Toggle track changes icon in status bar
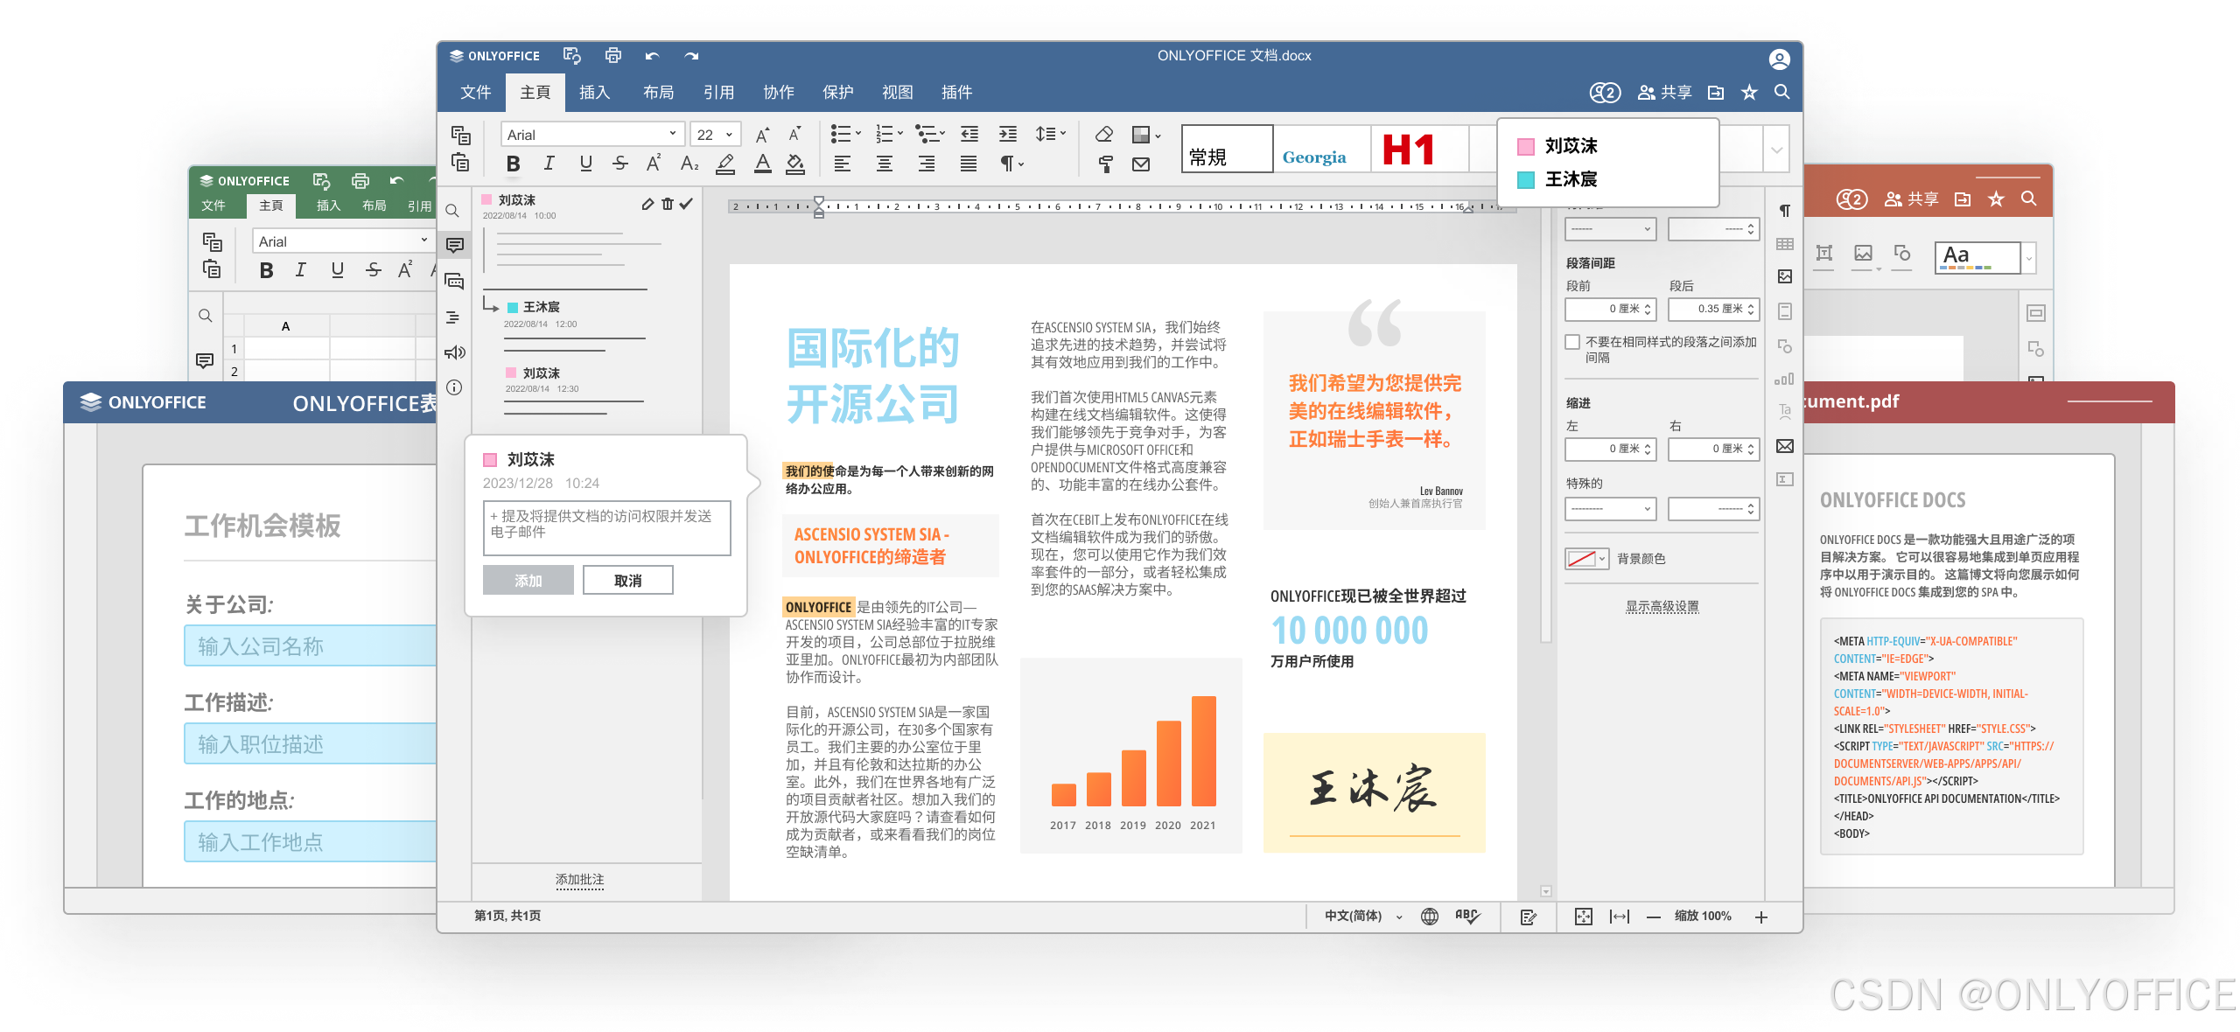 click(1529, 917)
